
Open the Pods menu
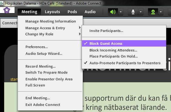(x=72, y=12)
